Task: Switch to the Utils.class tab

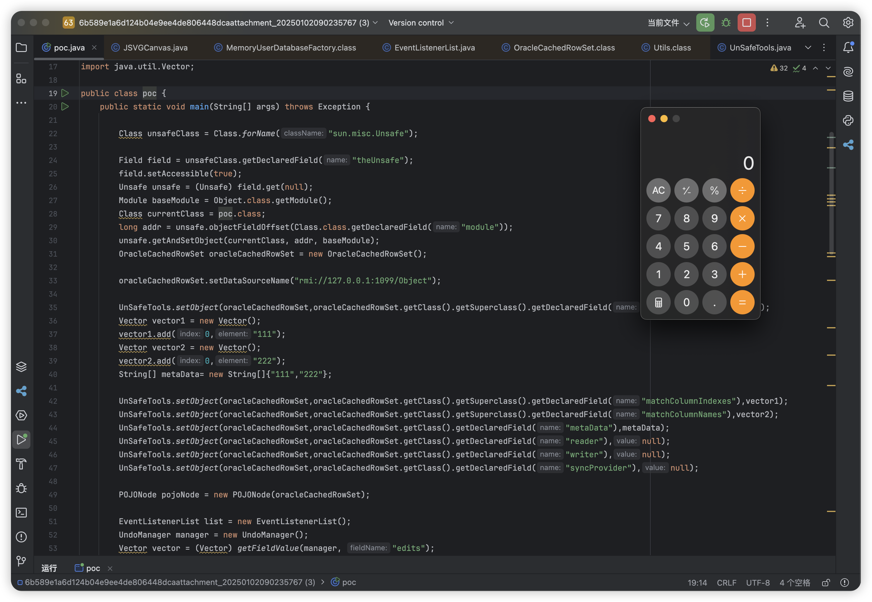Action: click(666, 47)
